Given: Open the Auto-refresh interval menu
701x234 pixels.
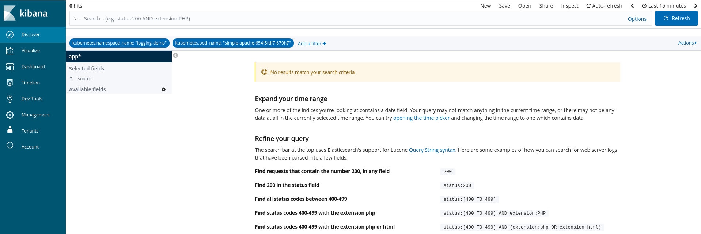Looking at the screenshot, I should click(604, 6).
